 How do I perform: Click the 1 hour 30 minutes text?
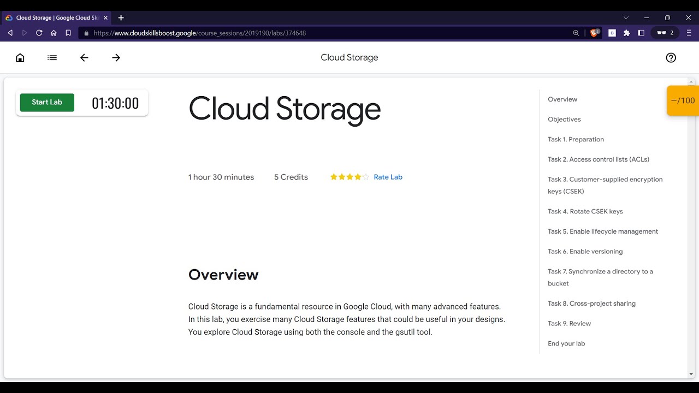tap(221, 177)
